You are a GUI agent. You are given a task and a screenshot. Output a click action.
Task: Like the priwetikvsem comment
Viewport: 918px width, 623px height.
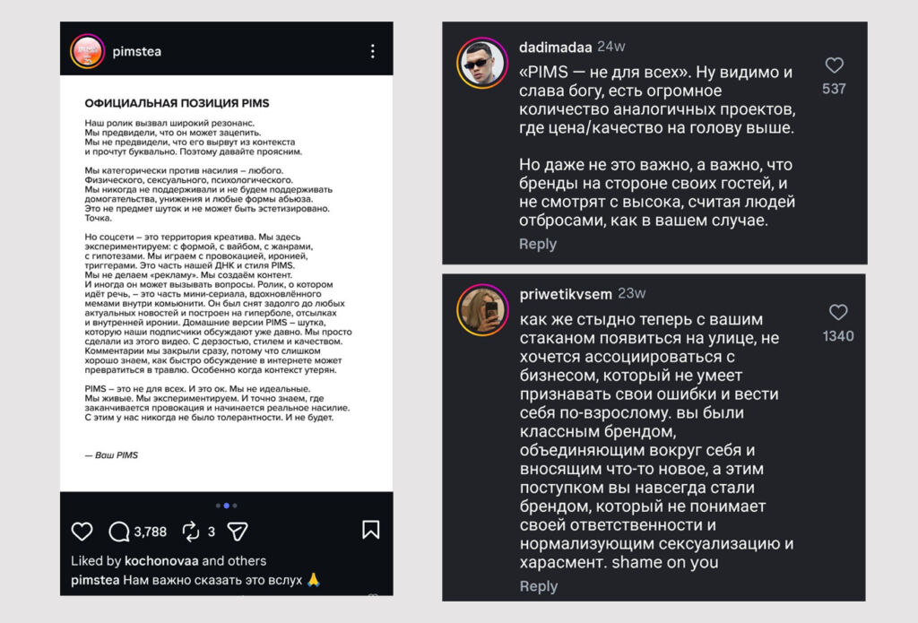[837, 312]
